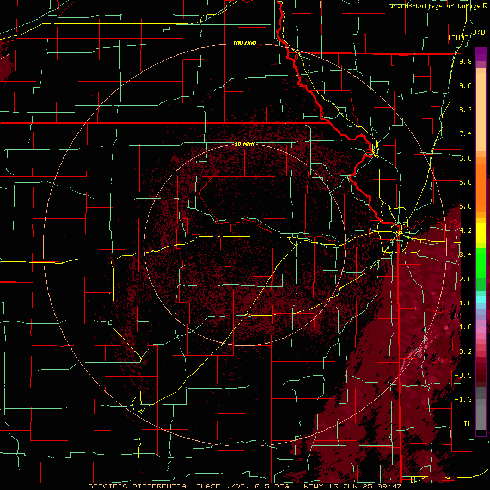Click the "TH" threshold label on the scale

click(468, 424)
